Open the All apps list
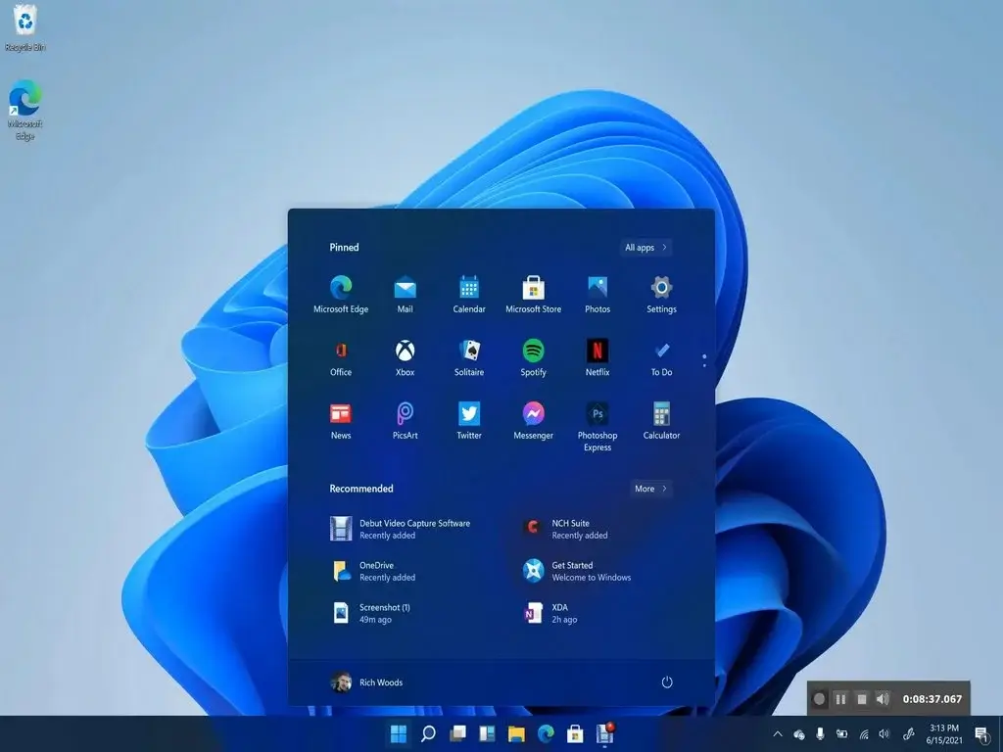Screen dimensions: 1003x752 coord(645,247)
